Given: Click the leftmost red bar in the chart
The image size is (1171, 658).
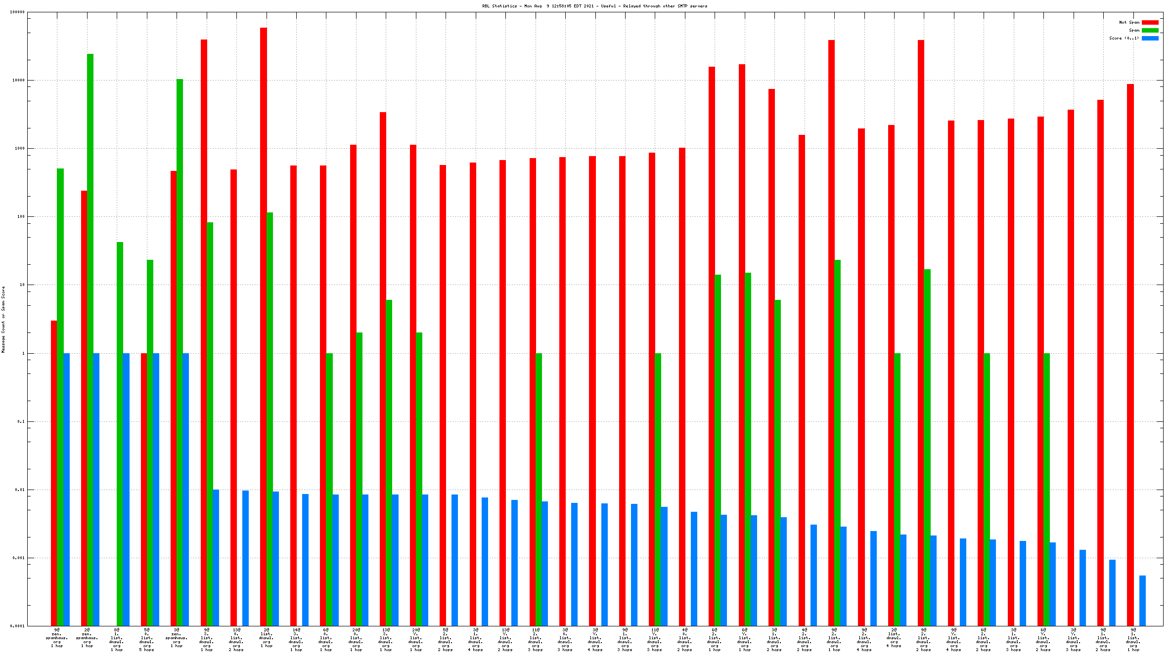Looking at the screenshot, I should coord(54,469).
